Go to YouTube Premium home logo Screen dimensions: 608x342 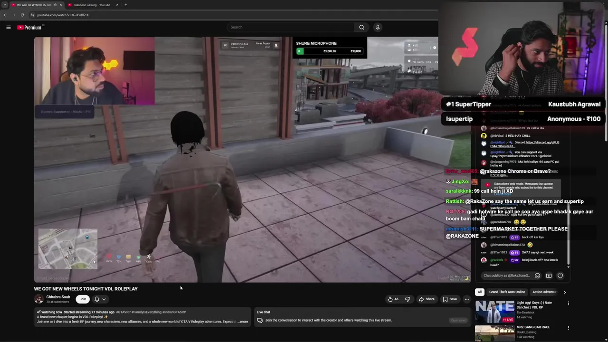30,28
